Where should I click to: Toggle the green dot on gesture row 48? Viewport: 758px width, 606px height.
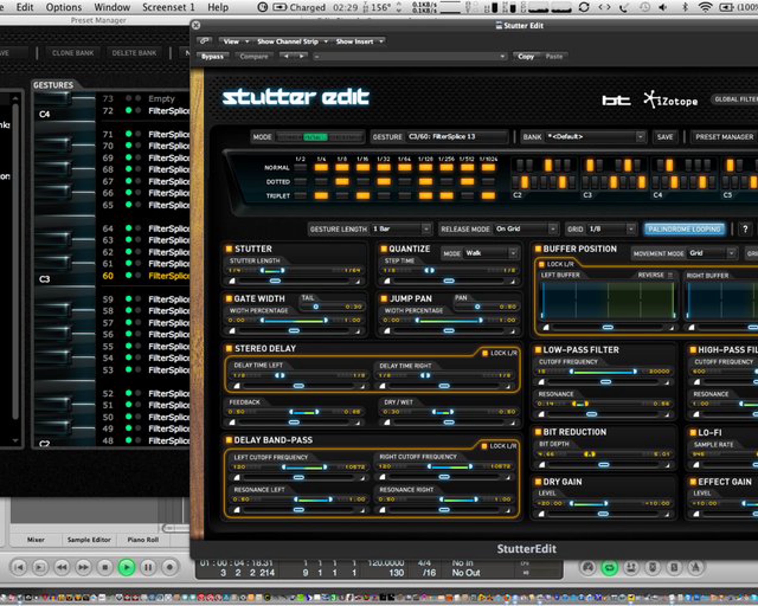[129, 440]
